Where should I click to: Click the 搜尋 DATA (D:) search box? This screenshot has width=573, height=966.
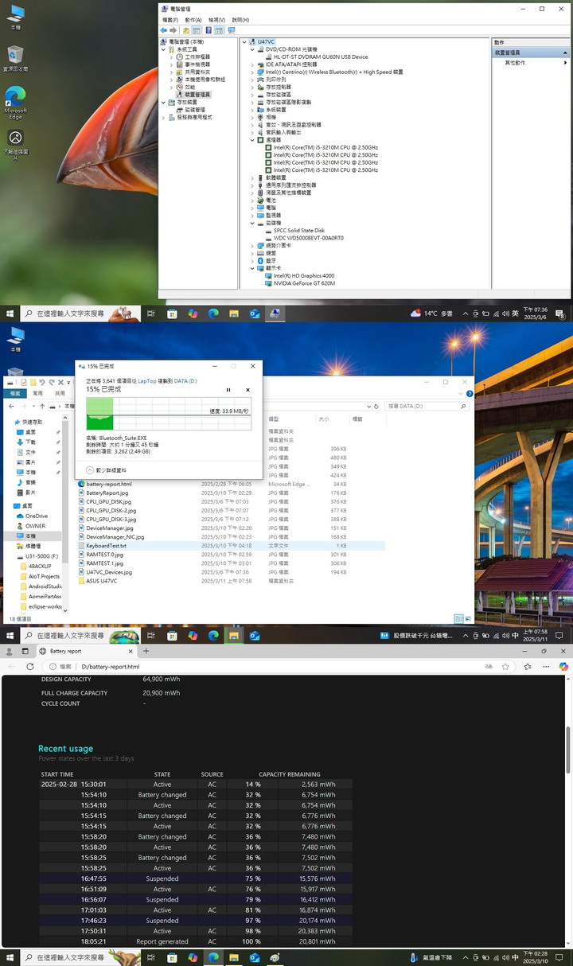tap(427, 406)
